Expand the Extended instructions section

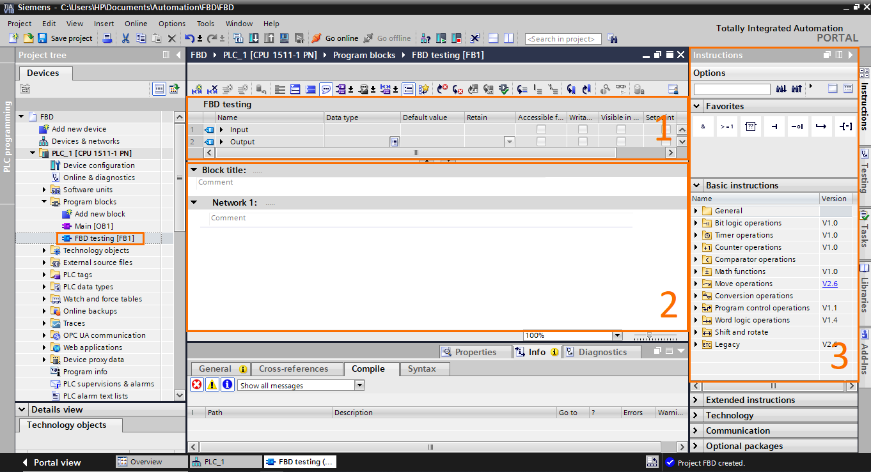(696, 400)
